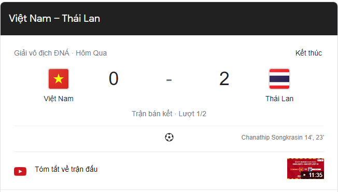Viewport: 338px width, 192px height.
Task: Open the Việt Nam team name
Action: (x=59, y=99)
